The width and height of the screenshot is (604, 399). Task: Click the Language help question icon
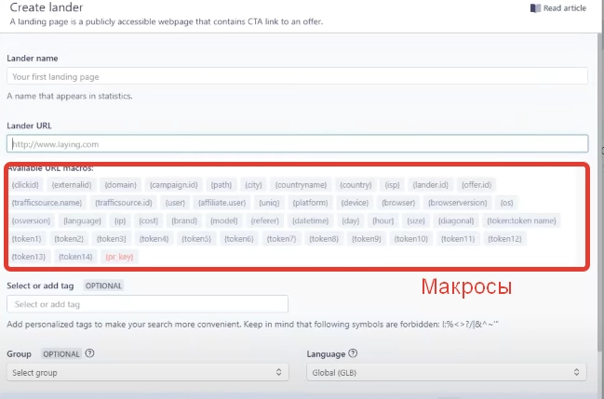(353, 353)
